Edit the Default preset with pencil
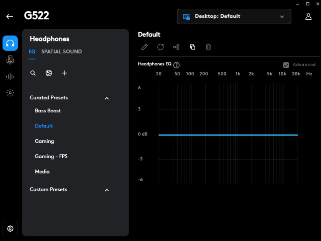 coord(145,47)
